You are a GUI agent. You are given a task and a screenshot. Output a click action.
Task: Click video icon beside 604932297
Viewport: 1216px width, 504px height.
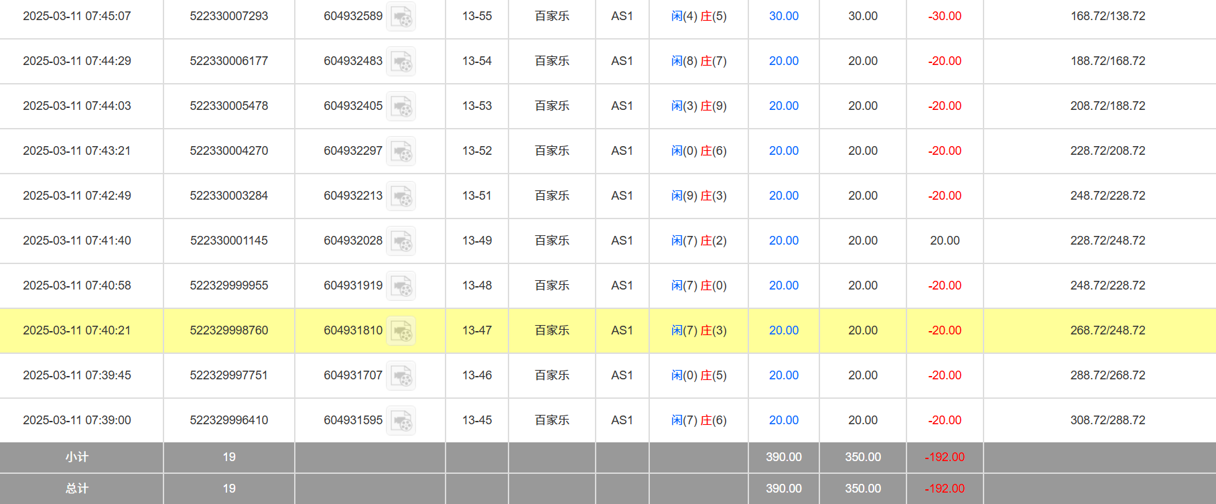click(401, 151)
